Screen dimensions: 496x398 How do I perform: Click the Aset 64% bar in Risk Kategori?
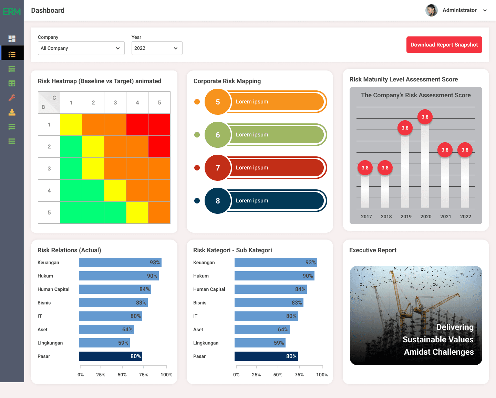(x=262, y=330)
